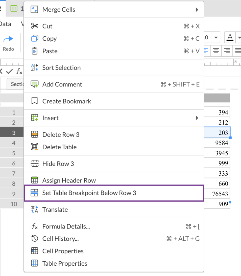Click selected cell containing 203
The image size is (241, 276).
pyautogui.click(x=217, y=132)
